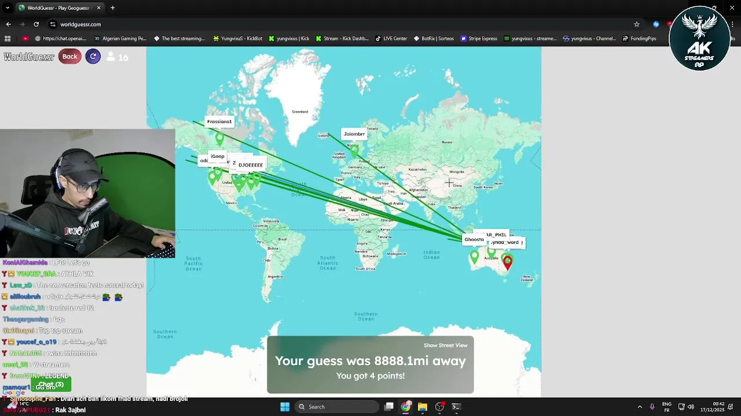Open OBS Studio from the taskbar
The width and height of the screenshot is (741, 416).
[439, 407]
